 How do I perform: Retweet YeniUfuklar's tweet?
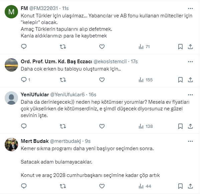(x=62, y=126)
